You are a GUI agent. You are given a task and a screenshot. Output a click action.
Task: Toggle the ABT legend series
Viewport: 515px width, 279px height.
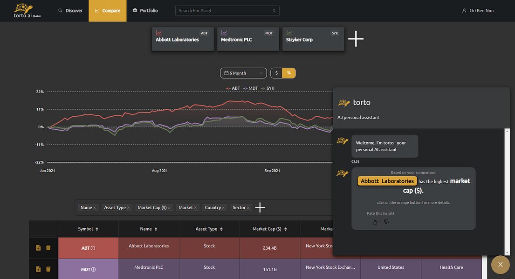pyautogui.click(x=233, y=88)
